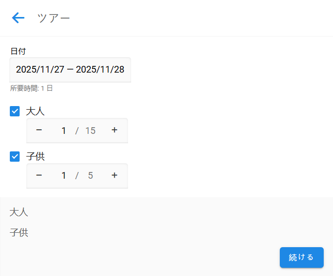The height and width of the screenshot is (276, 333).
Task: Click the ツアー page title
Action: click(54, 18)
